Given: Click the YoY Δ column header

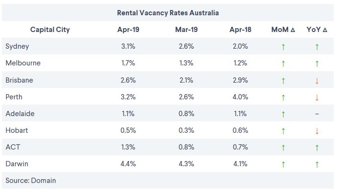Looking at the screenshot, I should (317, 30).
